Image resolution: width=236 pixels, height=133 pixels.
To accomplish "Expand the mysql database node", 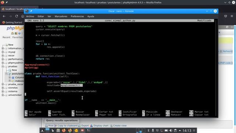I will [3, 52].
